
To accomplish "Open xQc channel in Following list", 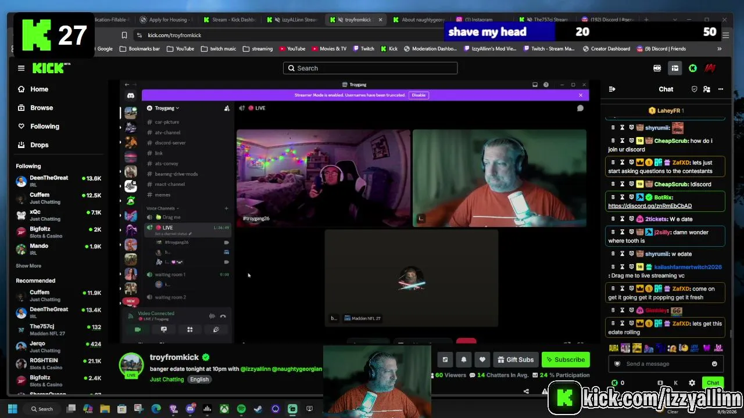I will pos(58,215).
